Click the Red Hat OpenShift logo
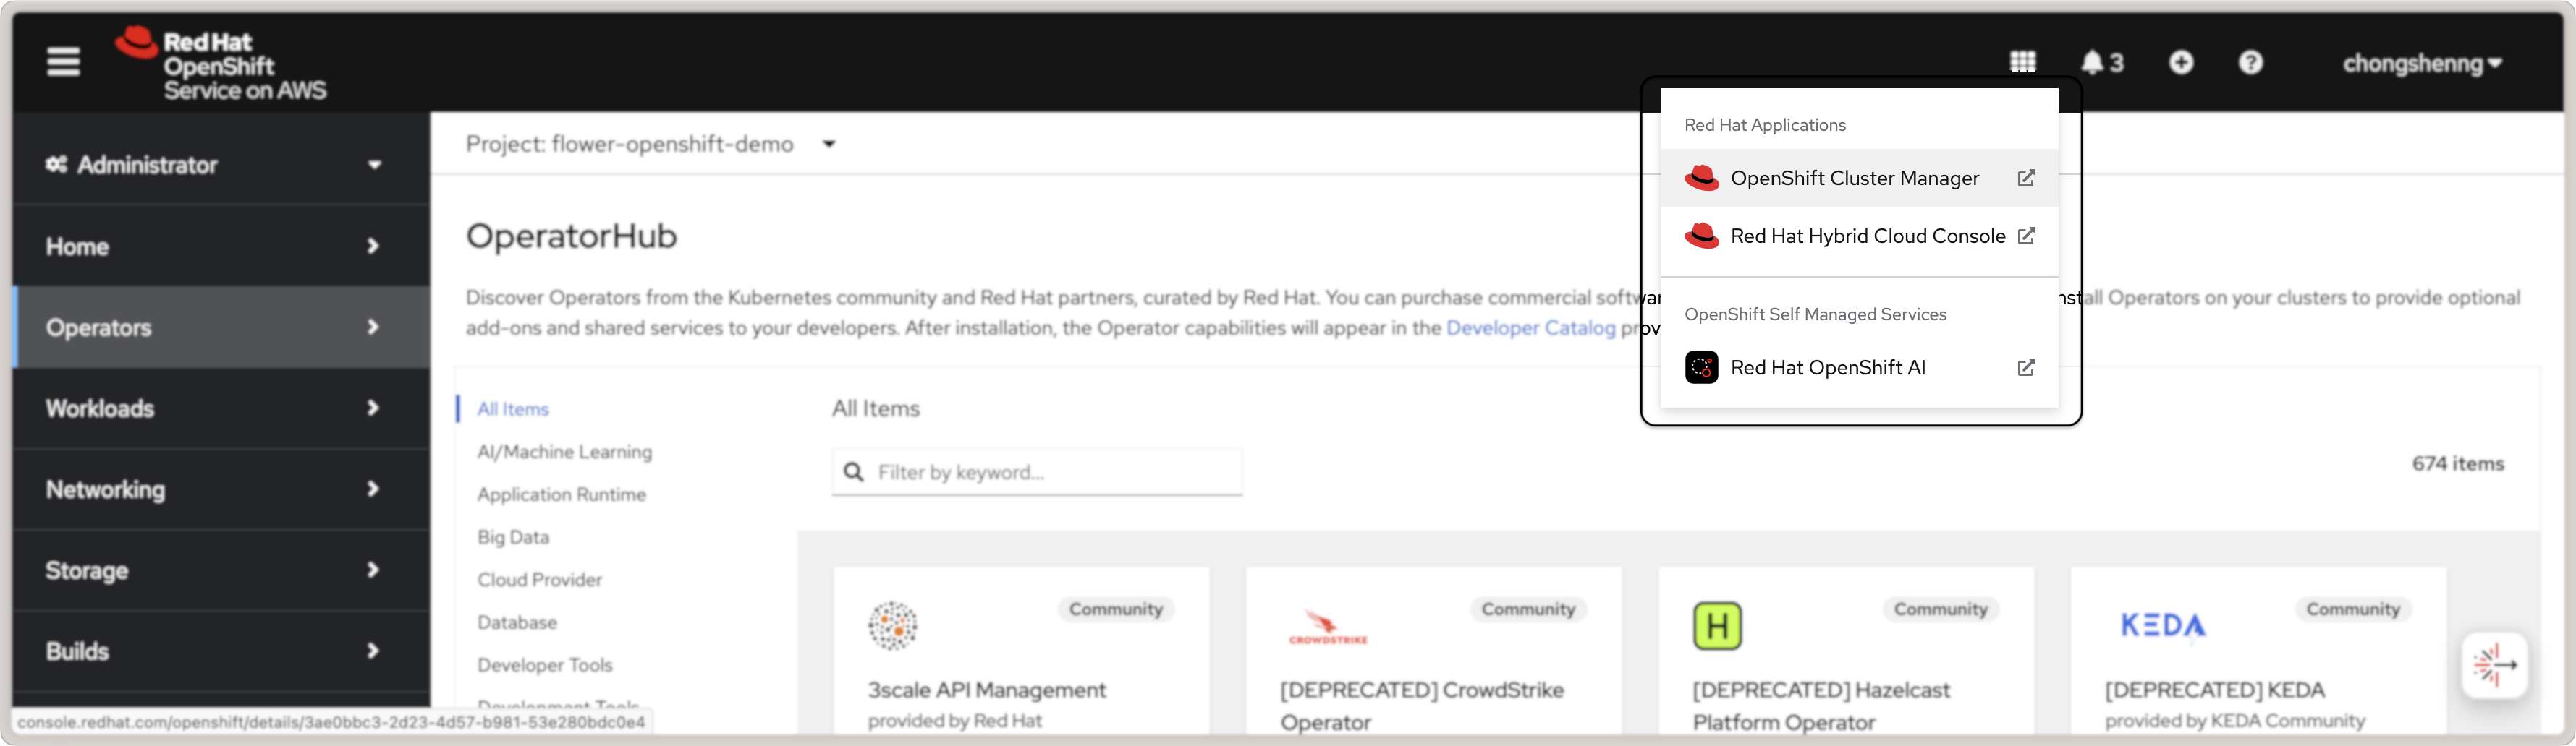The image size is (2576, 746). [220, 65]
